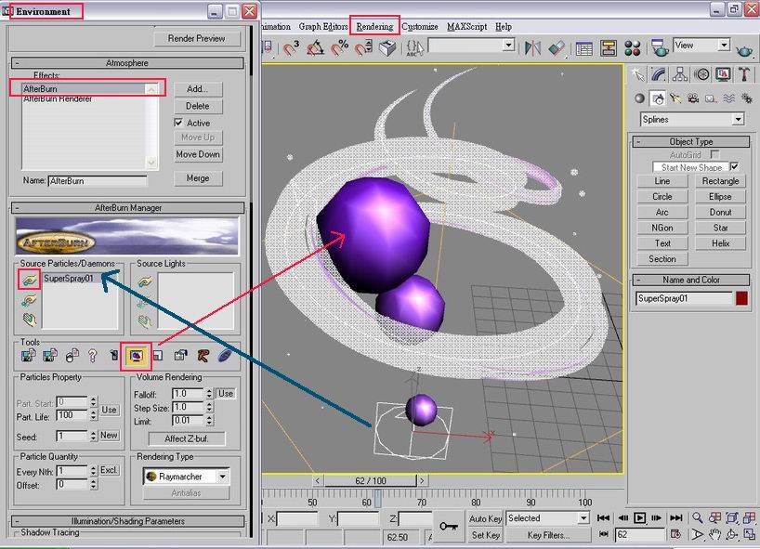This screenshot has height=549, width=760.
Task: Click the AfterBurn help question-mark icon
Action: (x=92, y=356)
